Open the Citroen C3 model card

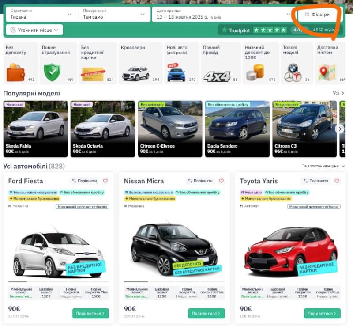pos(304,129)
